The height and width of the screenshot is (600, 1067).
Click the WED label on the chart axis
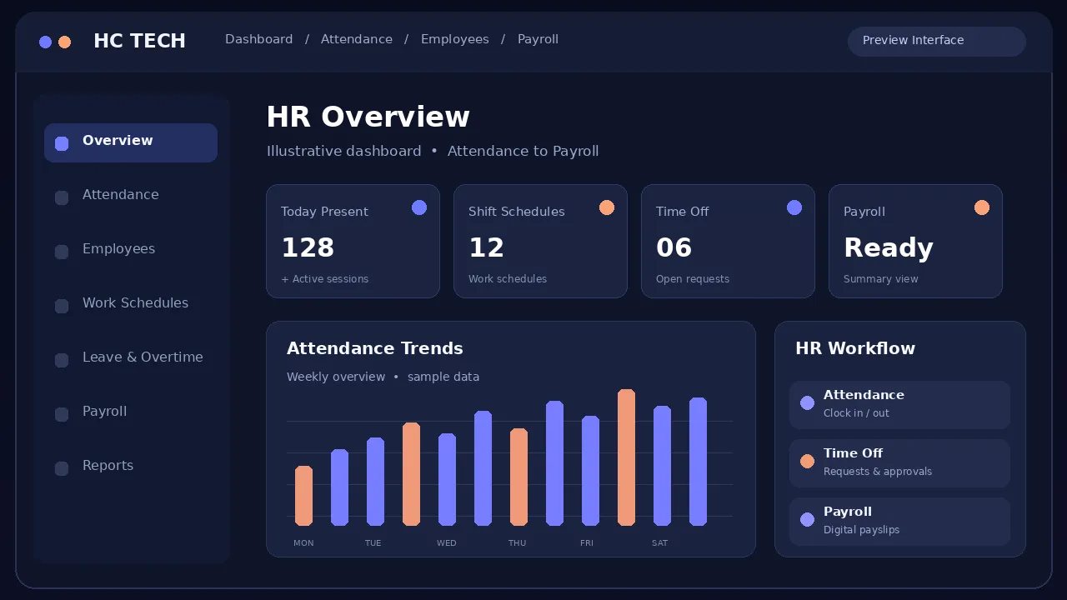[447, 543]
